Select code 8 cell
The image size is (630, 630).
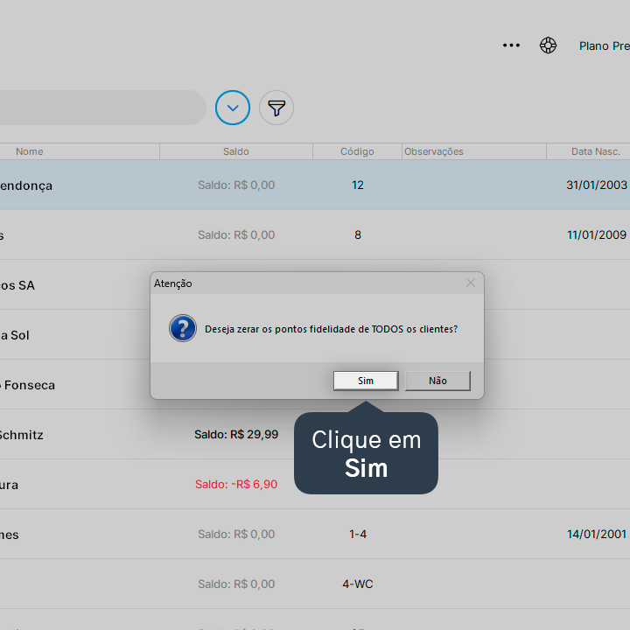[358, 234]
